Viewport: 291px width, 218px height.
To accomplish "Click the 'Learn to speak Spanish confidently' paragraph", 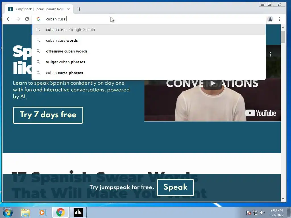I will pos(71,90).
